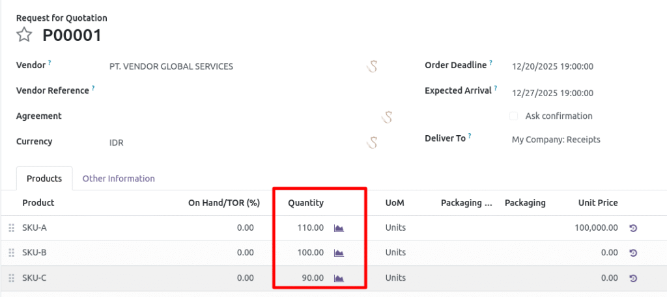Click the Vendor Reference input field

[234, 91]
